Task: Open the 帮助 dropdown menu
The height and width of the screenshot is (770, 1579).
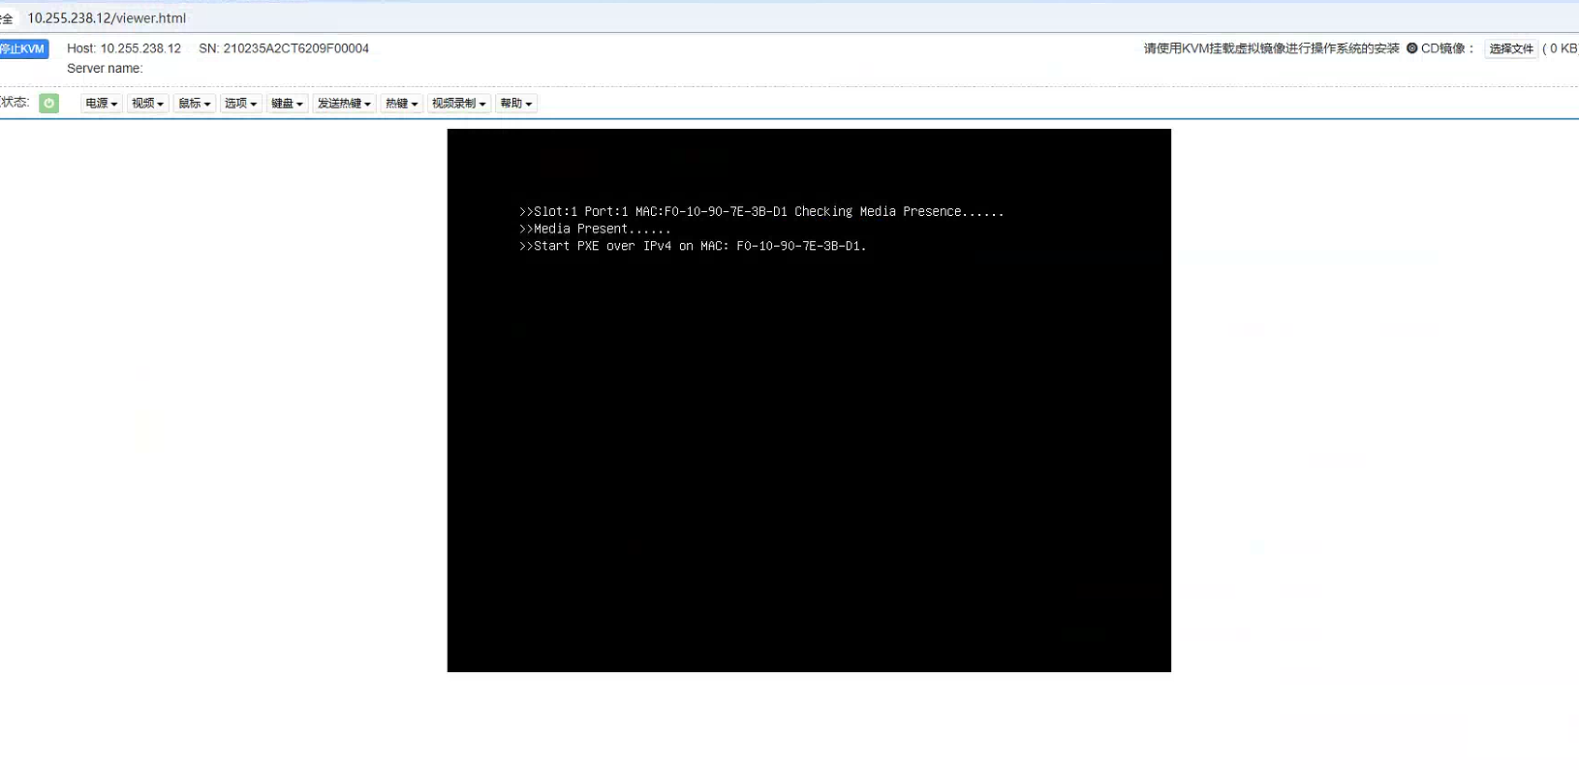Action: (515, 103)
